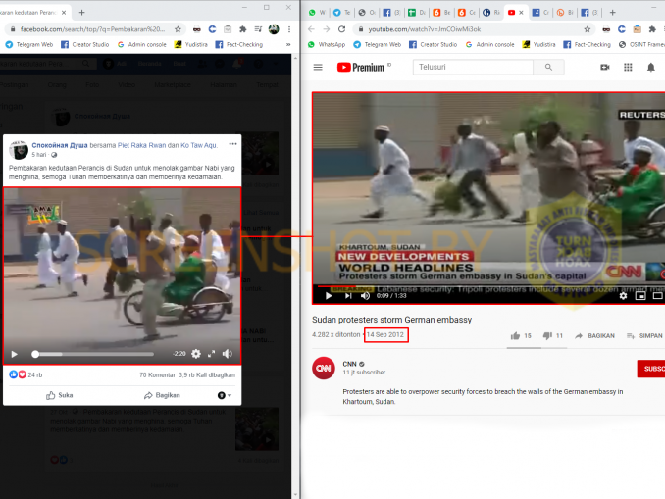Click the Suka like button
This screenshot has height=499, width=665.
click(x=60, y=395)
